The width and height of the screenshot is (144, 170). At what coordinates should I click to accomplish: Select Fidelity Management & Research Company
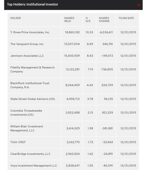pos(33,69)
